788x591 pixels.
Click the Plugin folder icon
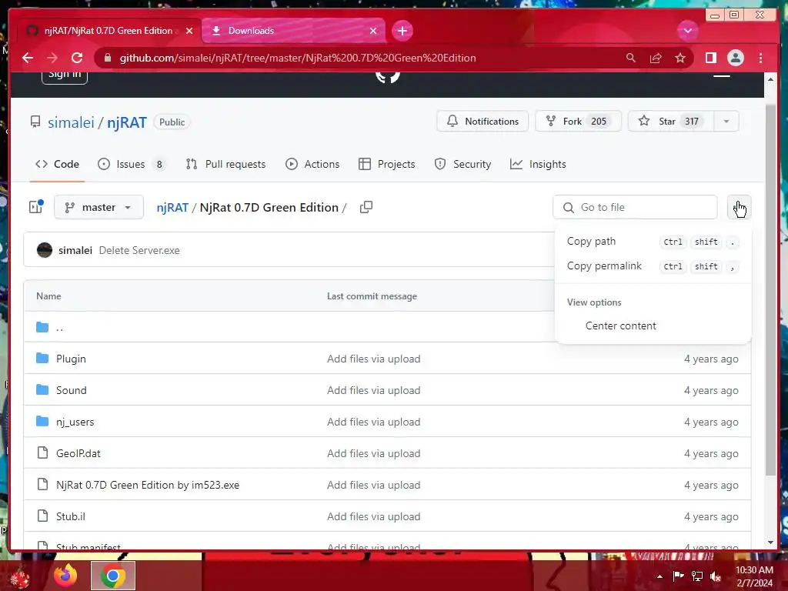tap(43, 359)
